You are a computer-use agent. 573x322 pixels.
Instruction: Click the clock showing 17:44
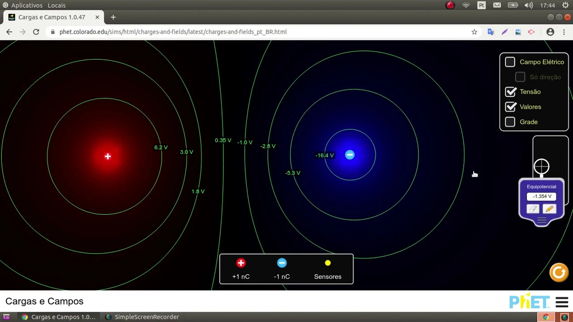547,5
